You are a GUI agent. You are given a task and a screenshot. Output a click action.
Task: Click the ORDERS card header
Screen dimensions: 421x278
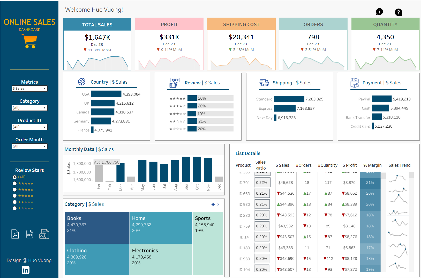[x=313, y=24]
